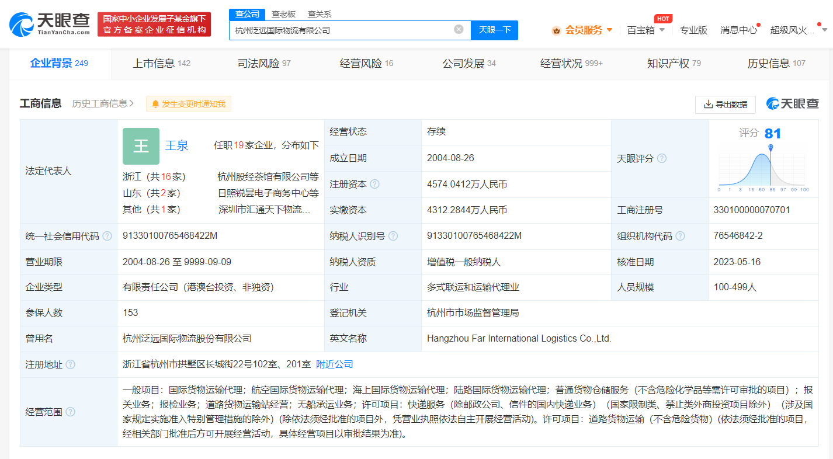Click the 附近公司 link
Viewport: 833px width, 459px height.
[x=335, y=364]
